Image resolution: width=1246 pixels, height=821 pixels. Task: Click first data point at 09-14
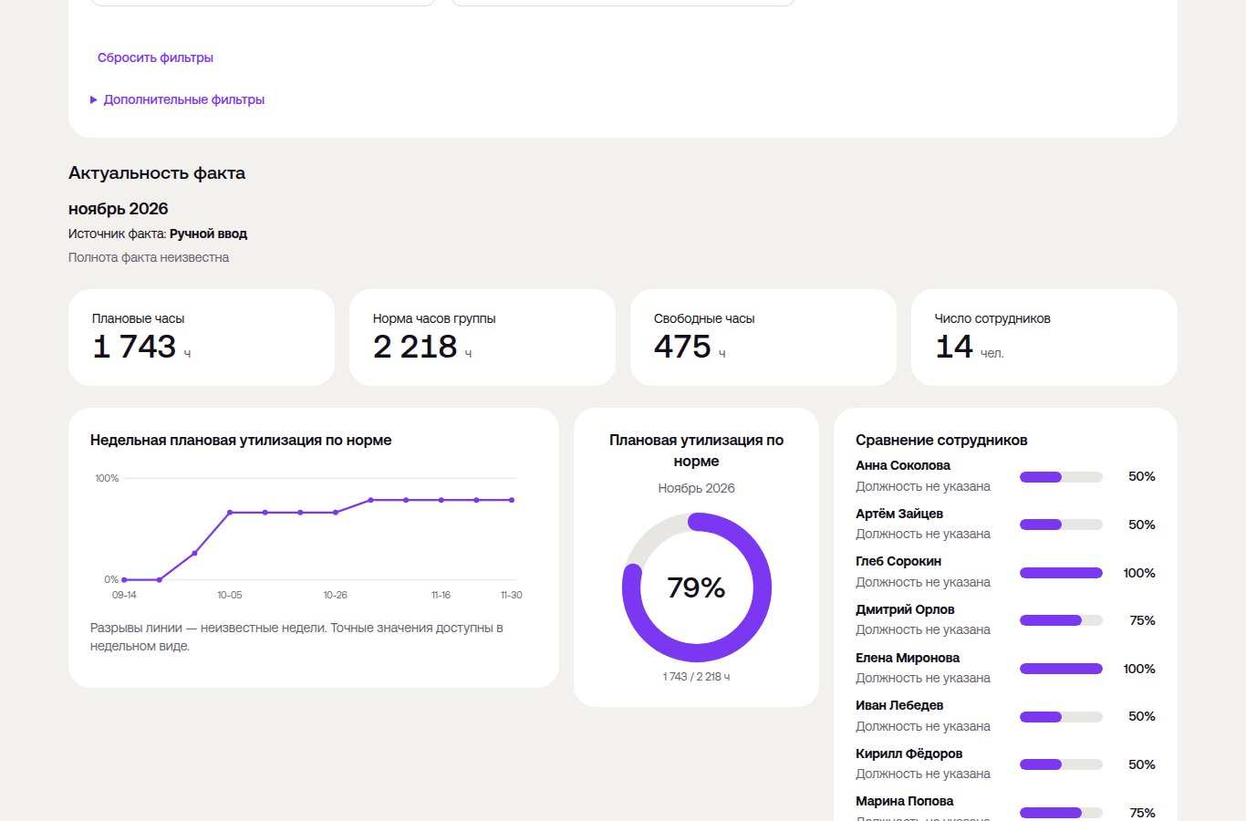pos(124,579)
